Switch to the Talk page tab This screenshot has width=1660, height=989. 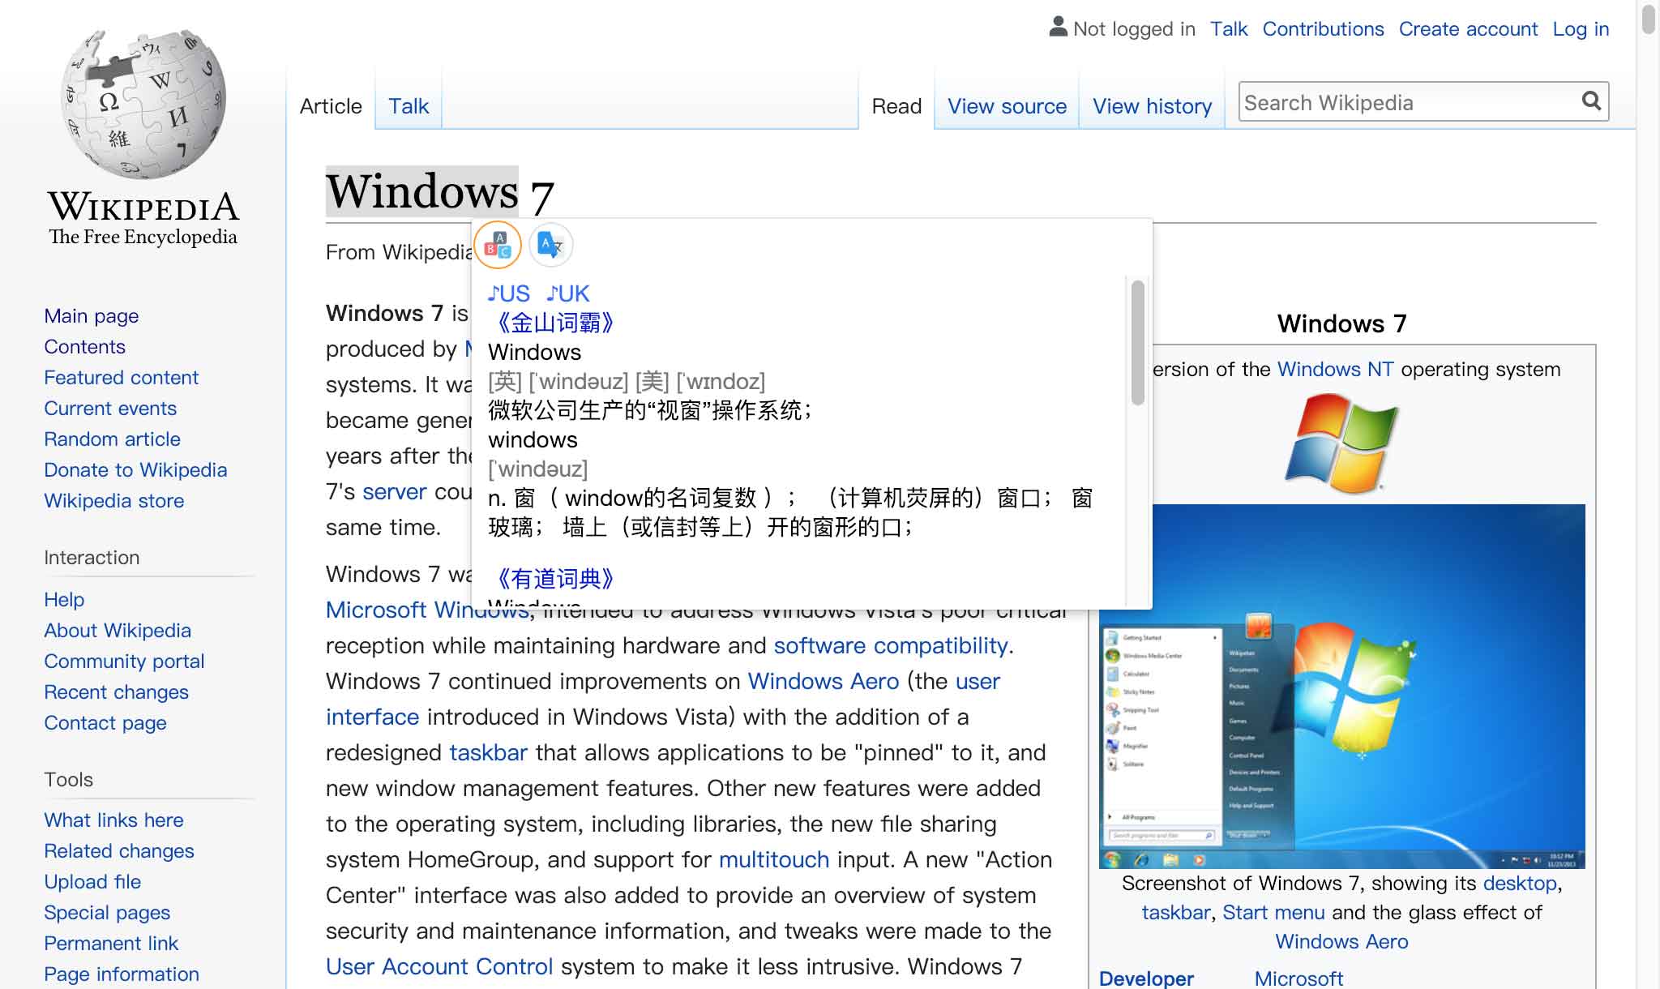click(x=409, y=106)
